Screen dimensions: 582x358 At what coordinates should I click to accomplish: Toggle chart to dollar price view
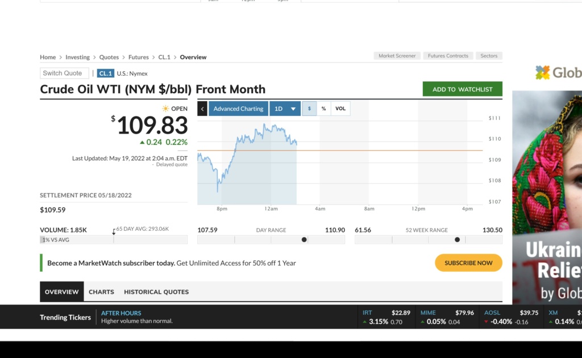pos(309,109)
